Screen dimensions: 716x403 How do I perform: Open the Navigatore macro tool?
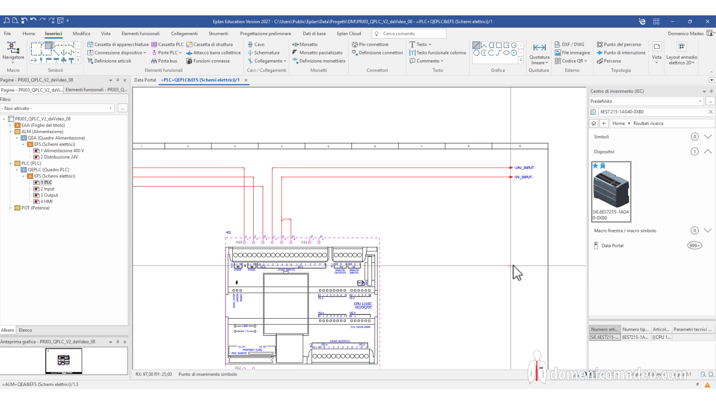click(x=13, y=53)
